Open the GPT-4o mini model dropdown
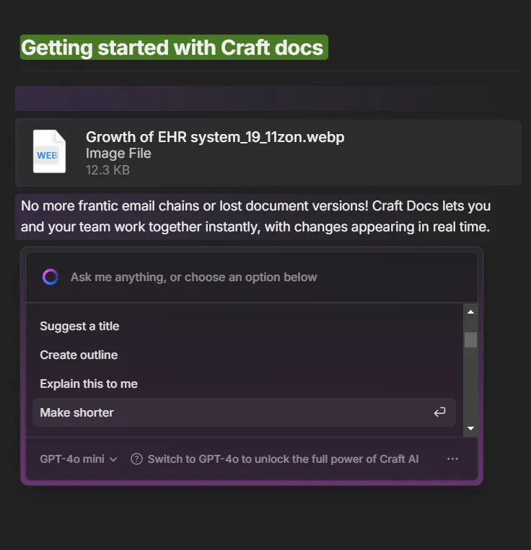The height and width of the screenshot is (550, 531). [x=78, y=459]
